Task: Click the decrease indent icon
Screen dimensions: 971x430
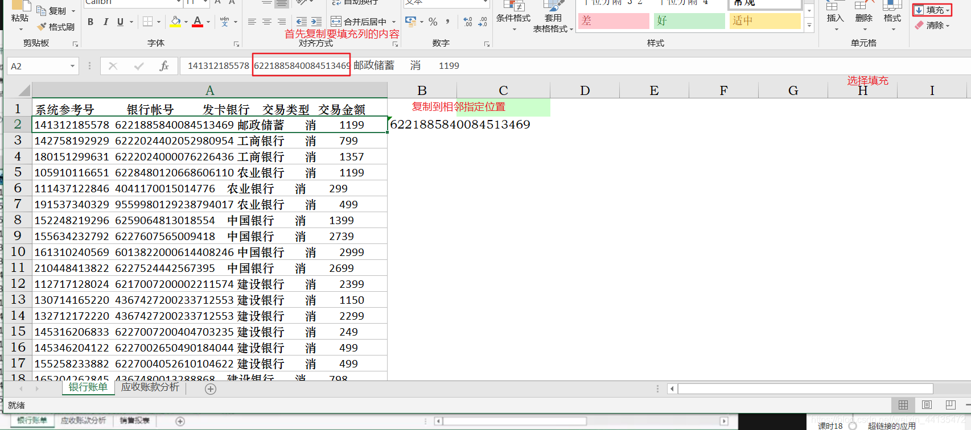Action: pos(302,22)
